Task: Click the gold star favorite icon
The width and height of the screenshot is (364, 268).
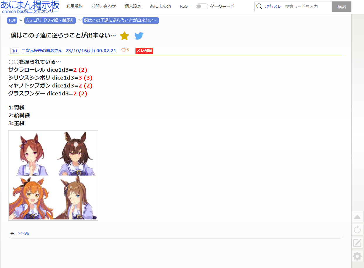Action: 125,36
